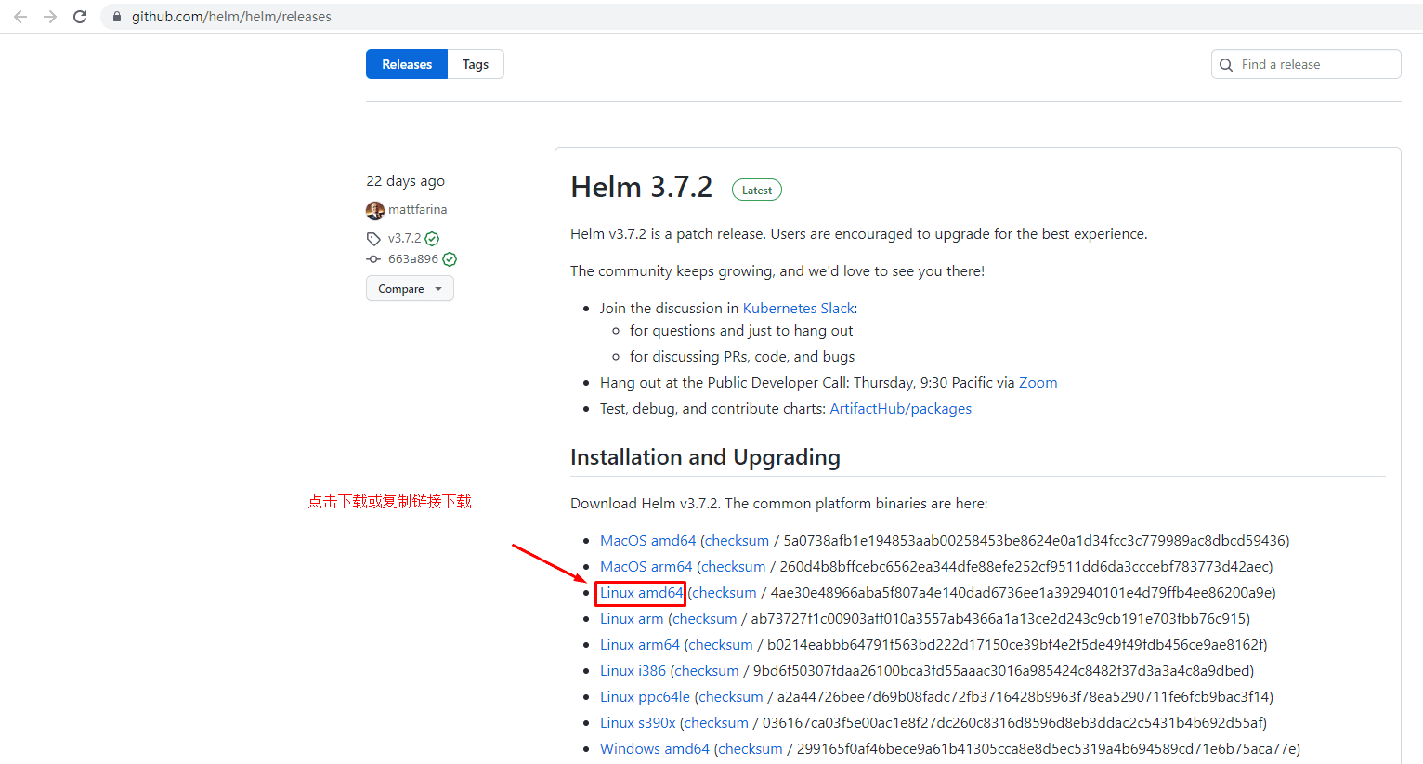Image resolution: width=1423 pixels, height=764 pixels.
Task: Click the Linux amd64 hash starting 4ae30e48966a
Action: [1021, 593]
